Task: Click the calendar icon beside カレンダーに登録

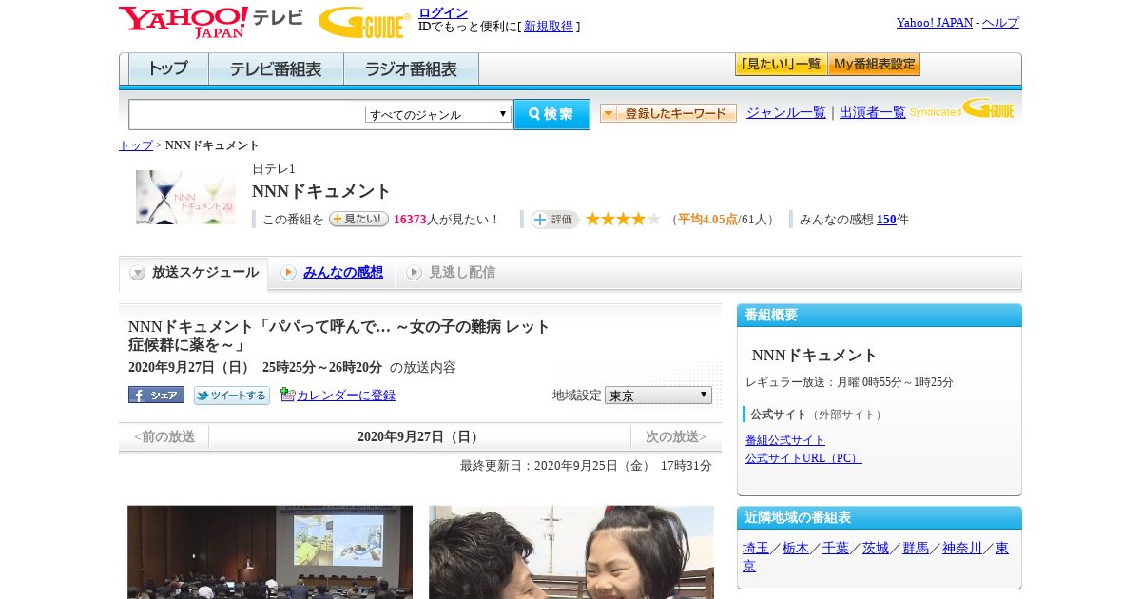Action: 287,395
